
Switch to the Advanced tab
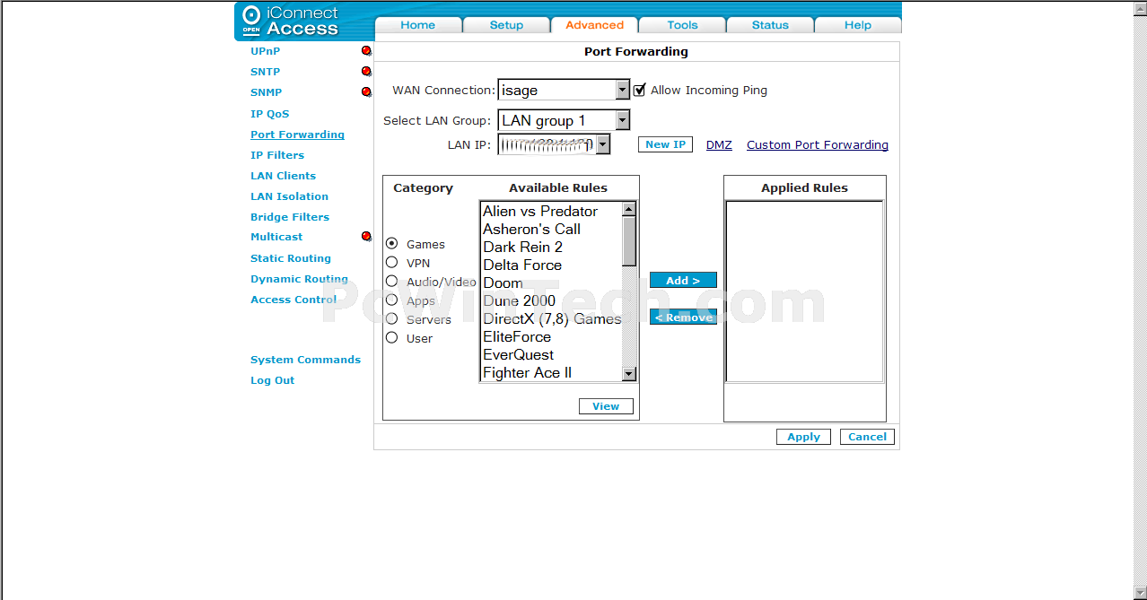pos(594,25)
